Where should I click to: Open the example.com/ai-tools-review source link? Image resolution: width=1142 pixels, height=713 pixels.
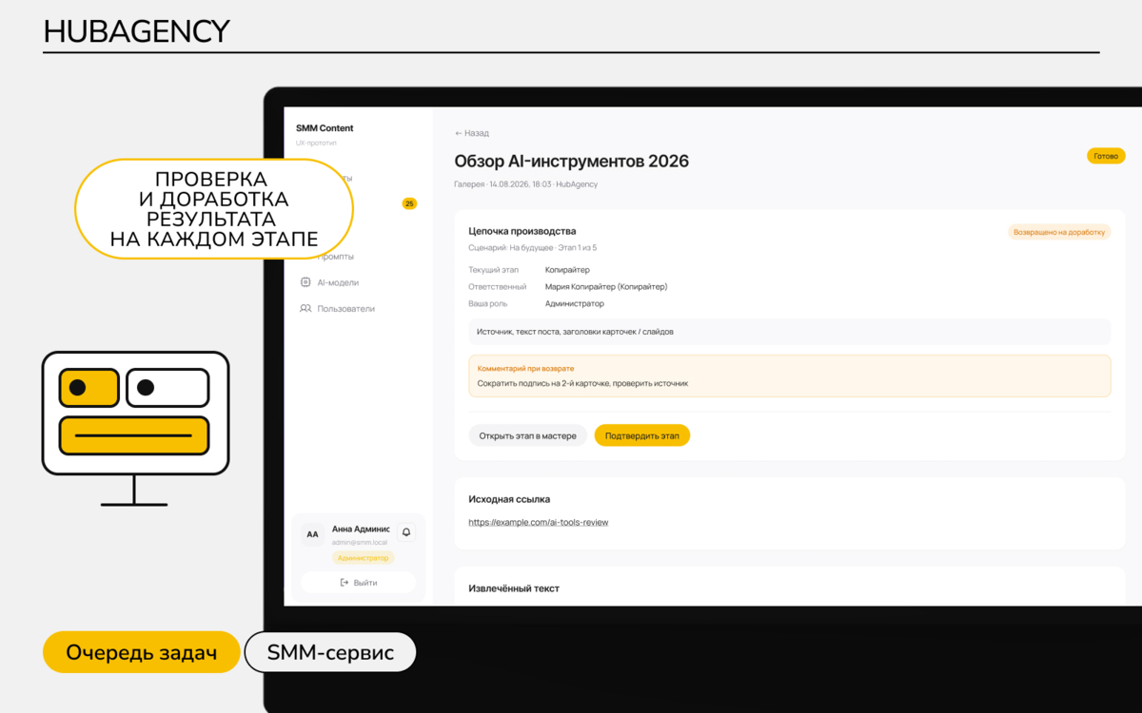click(x=539, y=522)
